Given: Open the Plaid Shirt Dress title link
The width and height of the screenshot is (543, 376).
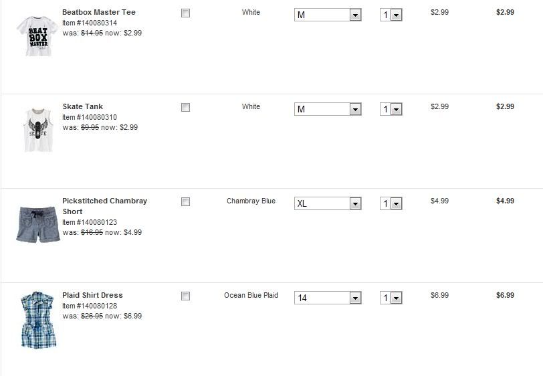Looking at the screenshot, I should click(92, 295).
